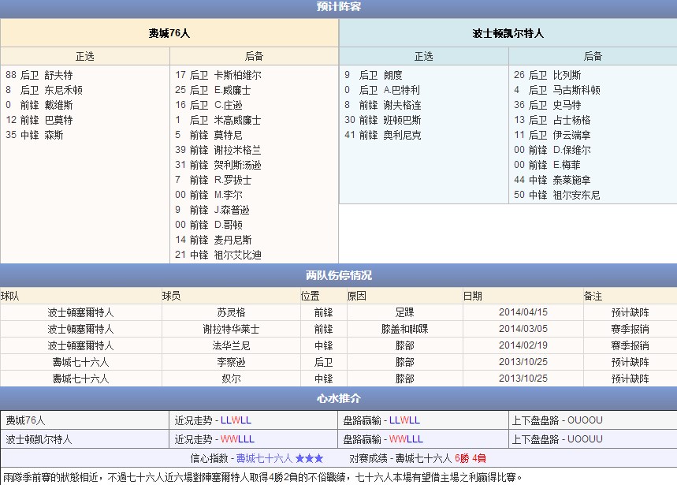
Task: Select bench forward 'D.保维尔'
Action: tap(571, 151)
